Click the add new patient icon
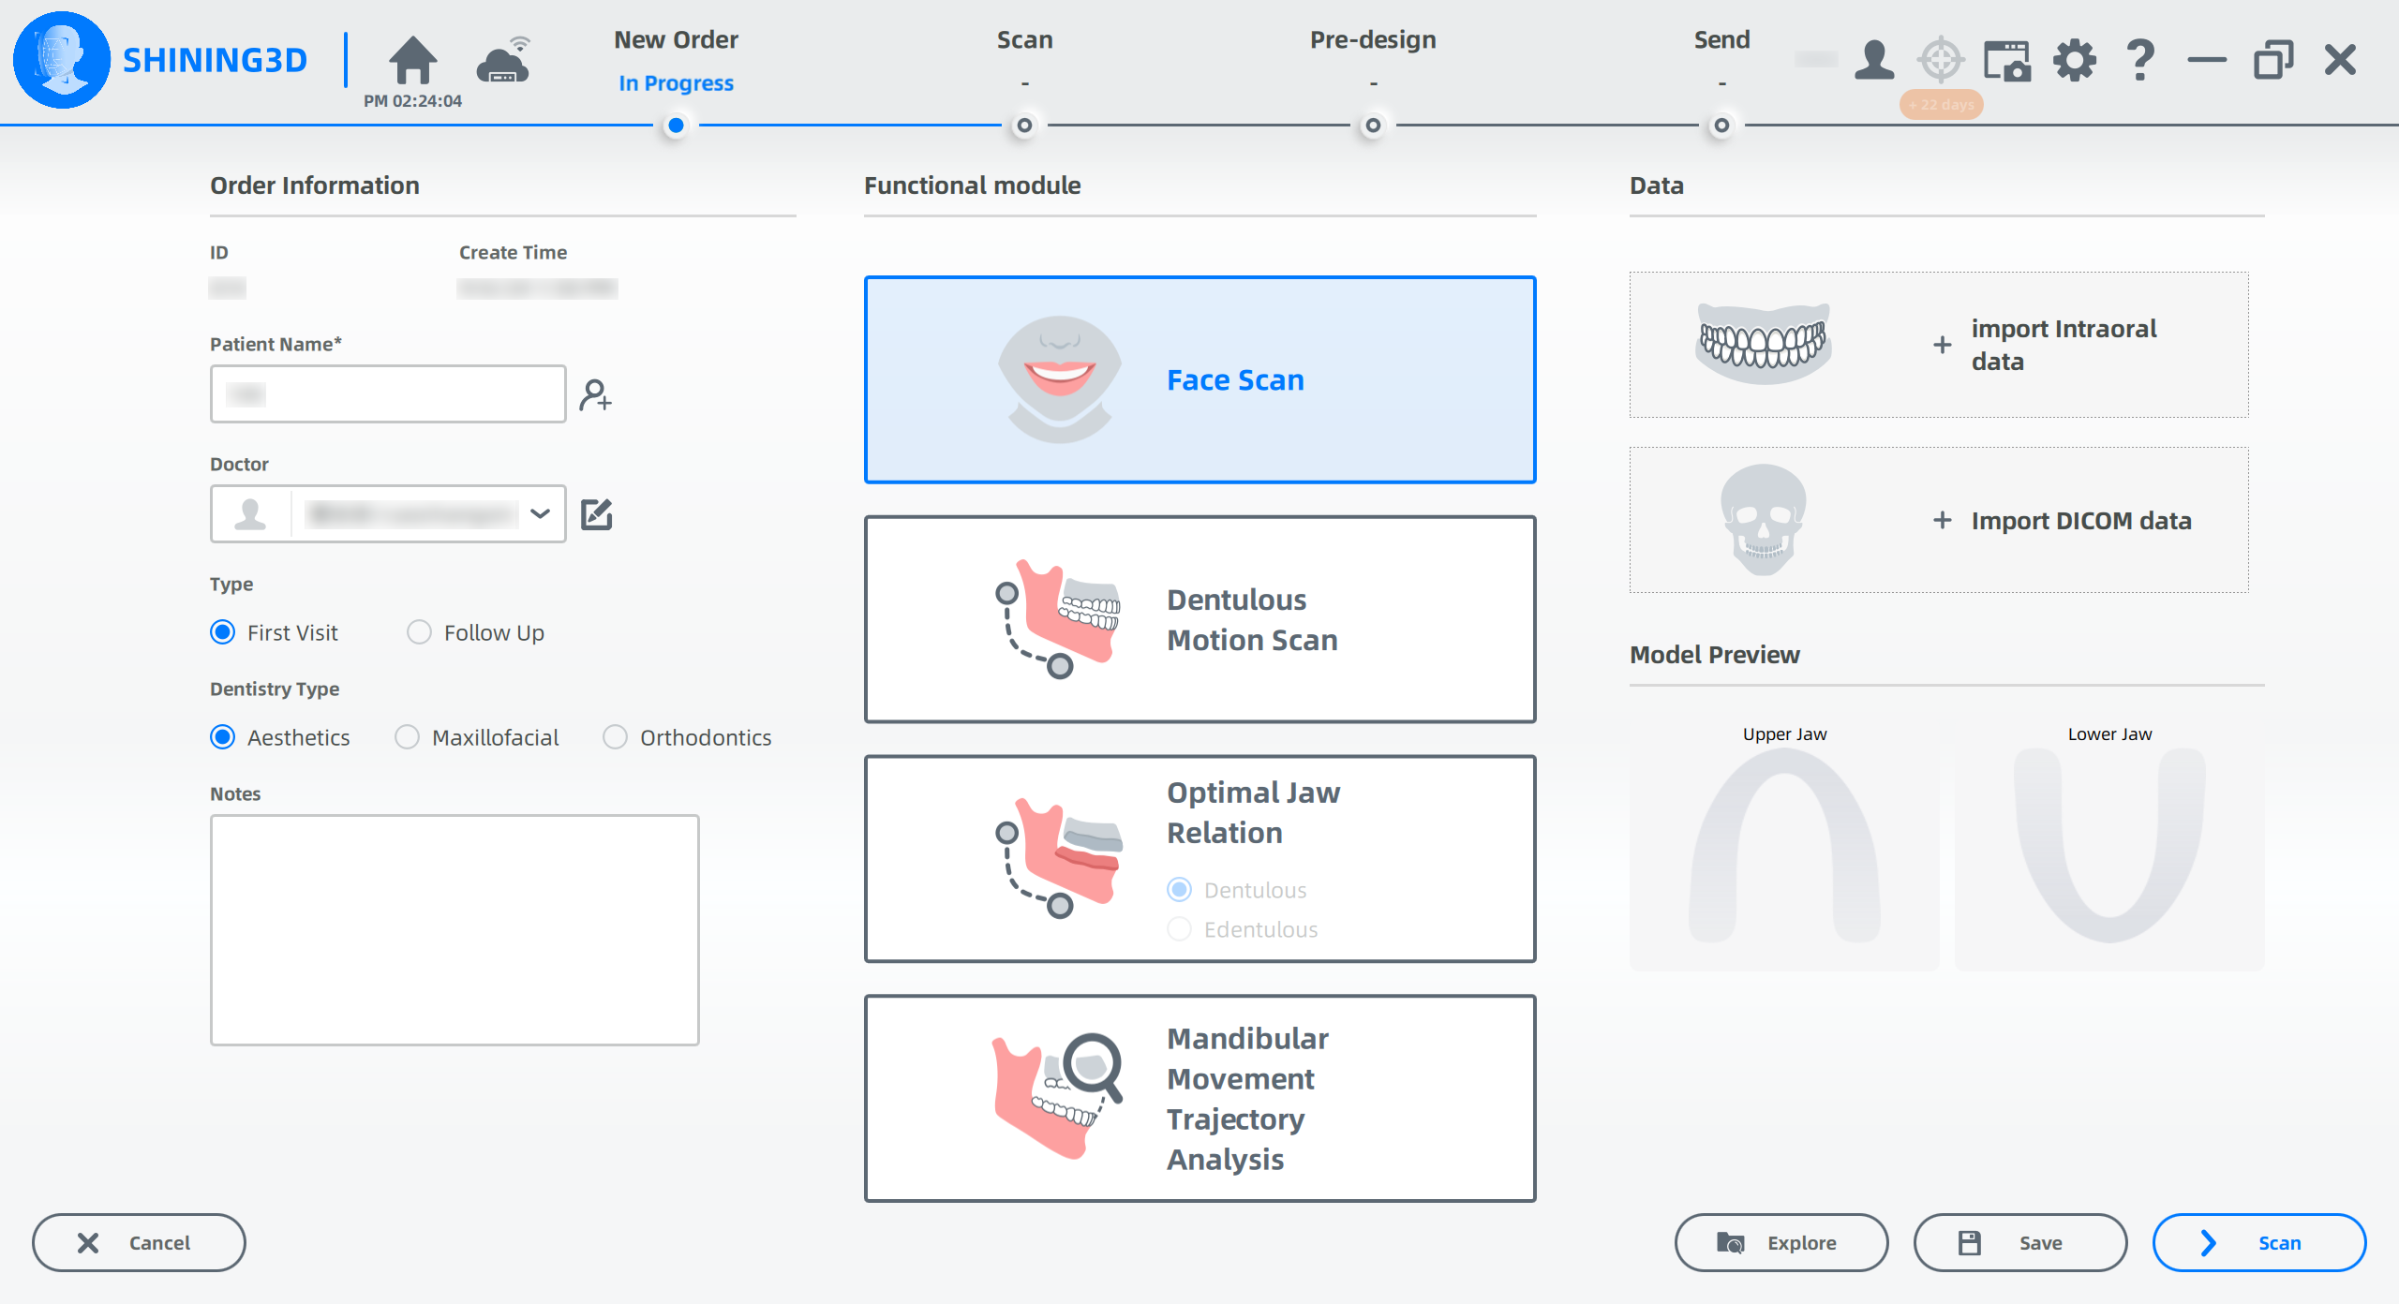Image resolution: width=2399 pixels, height=1304 pixels. tap(595, 394)
